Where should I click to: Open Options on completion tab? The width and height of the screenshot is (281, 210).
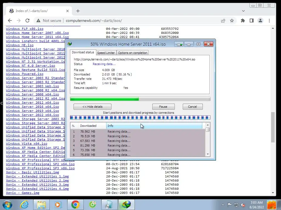133,53
